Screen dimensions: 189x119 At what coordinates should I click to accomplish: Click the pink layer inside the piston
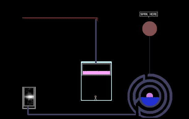pyautogui.click(x=96, y=73)
